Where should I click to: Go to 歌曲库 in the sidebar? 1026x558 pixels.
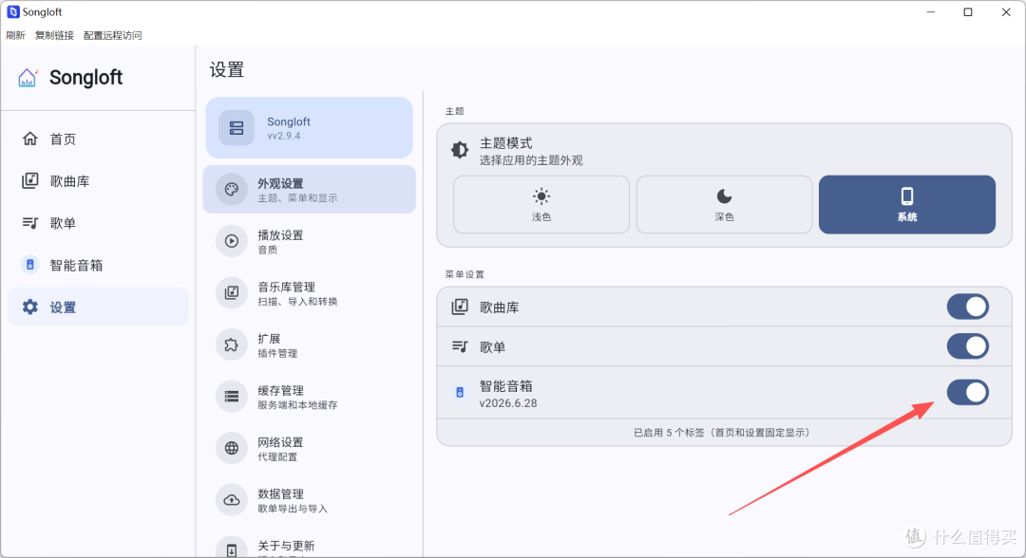point(98,181)
